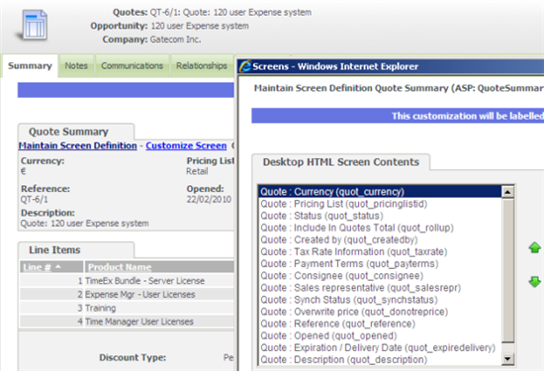Switch to the Summary tab
544x371 pixels.
[30, 65]
